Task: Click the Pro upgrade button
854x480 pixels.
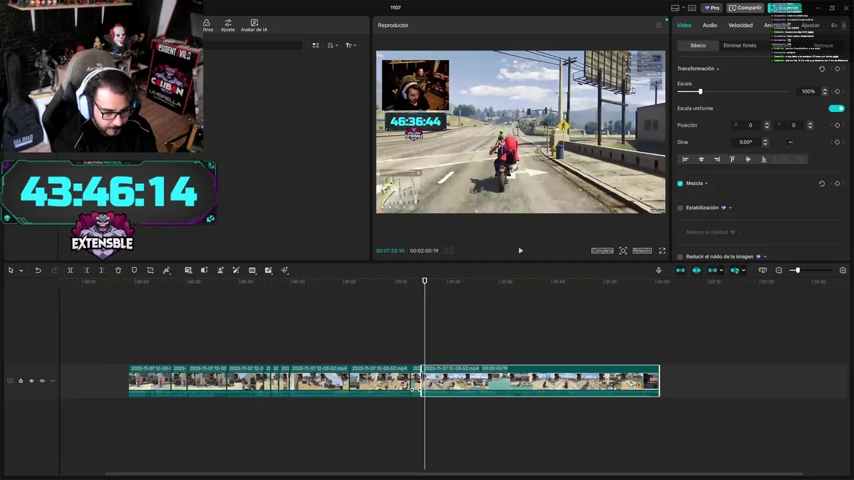Action: pos(711,8)
